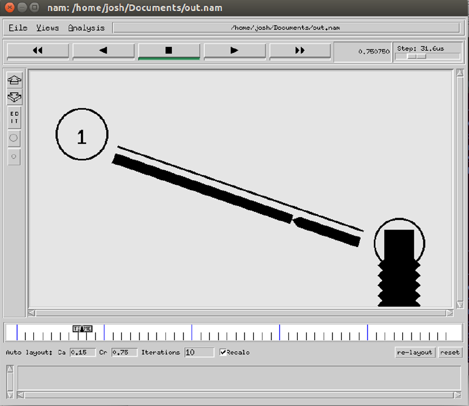The width and height of the screenshot is (469, 406).
Task: Zoom out using the down-arrow icon
Action: 14,97
